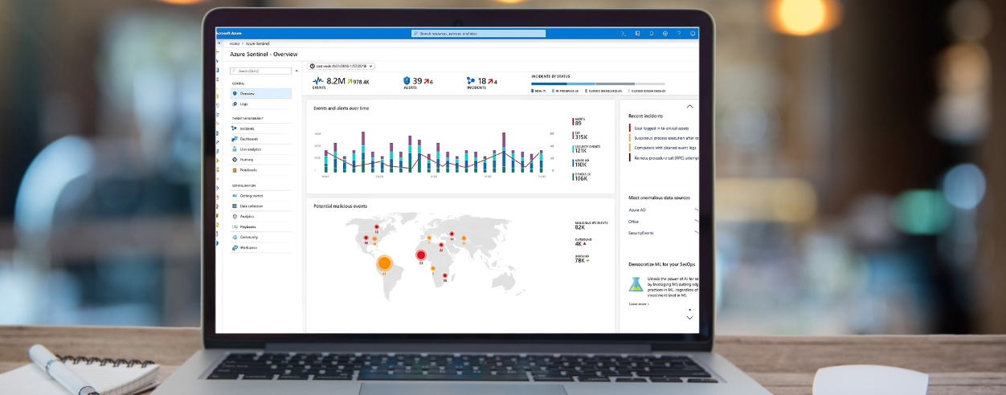Open notifications bell in Azure header
The height and width of the screenshot is (395, 1006).
point(651,34)
